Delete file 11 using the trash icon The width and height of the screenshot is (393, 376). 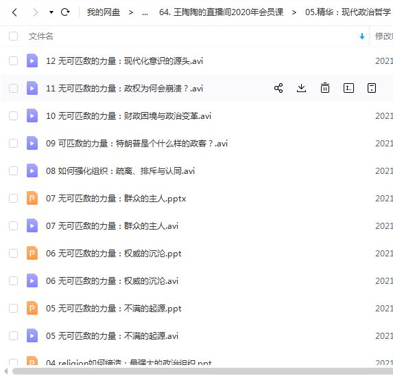click(x=325, y=88)
